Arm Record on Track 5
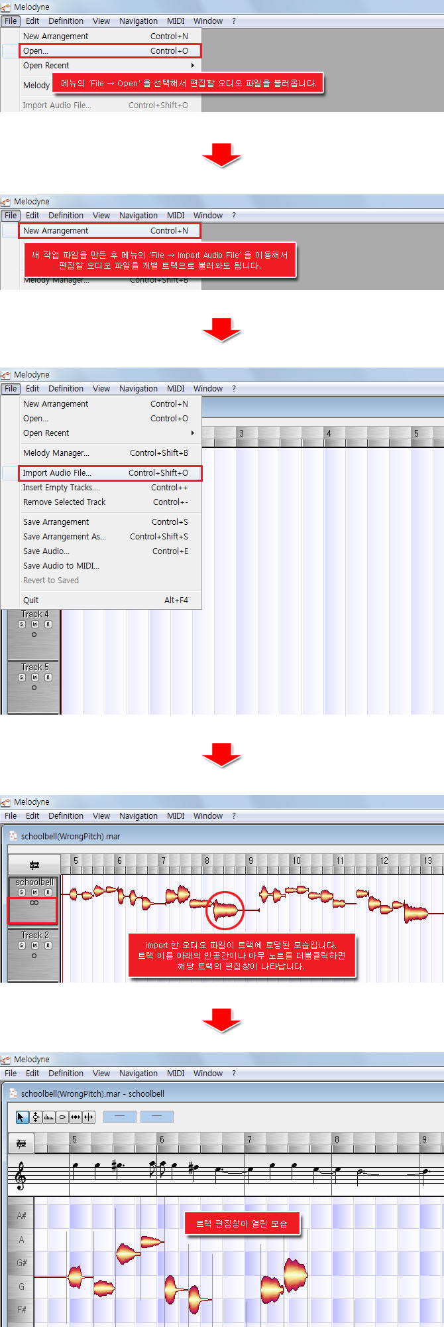This screenshot has height=1327, width=444. pyautogui.click(x=48, y=677)
